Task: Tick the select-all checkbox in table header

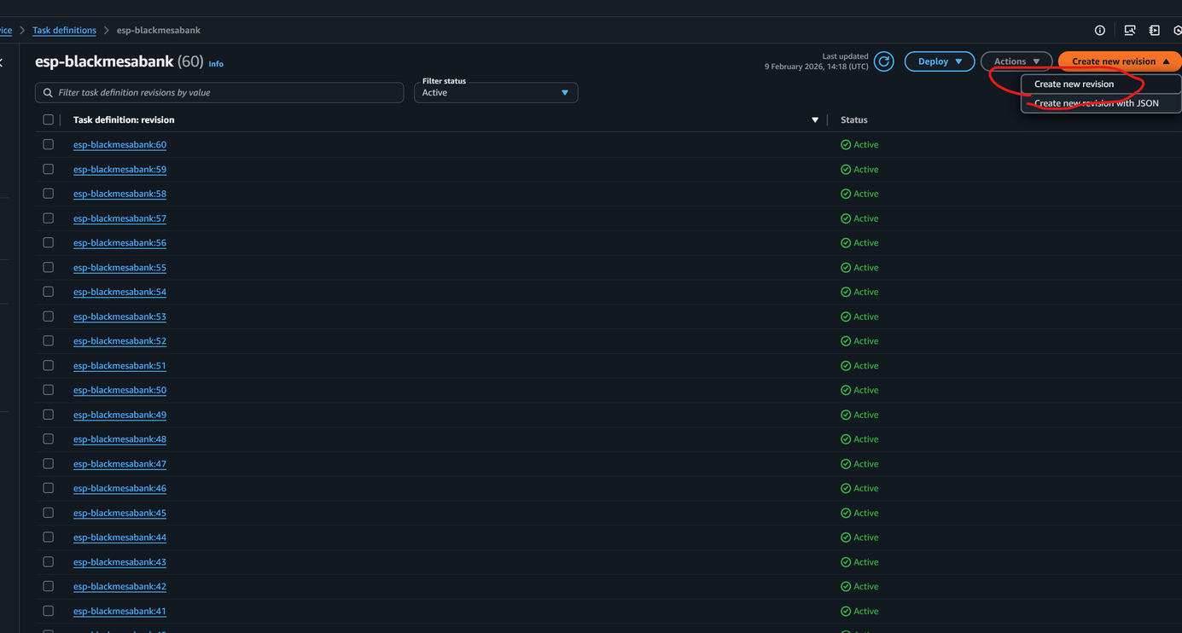Action: coord(48,120)
